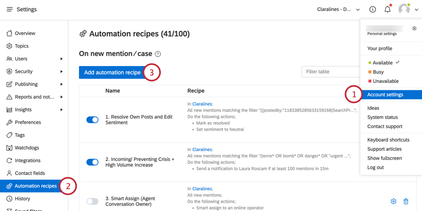Click the Contact fields person icon
Viewport: 422px width, 211px height.
9,173
